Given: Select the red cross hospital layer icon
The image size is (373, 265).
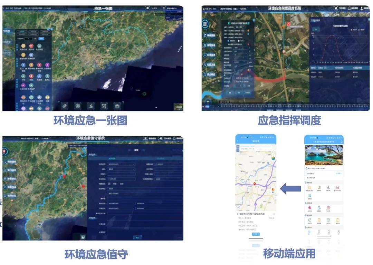Looking at the screenshot, I should pyautogui.click(x=31, y=76).
